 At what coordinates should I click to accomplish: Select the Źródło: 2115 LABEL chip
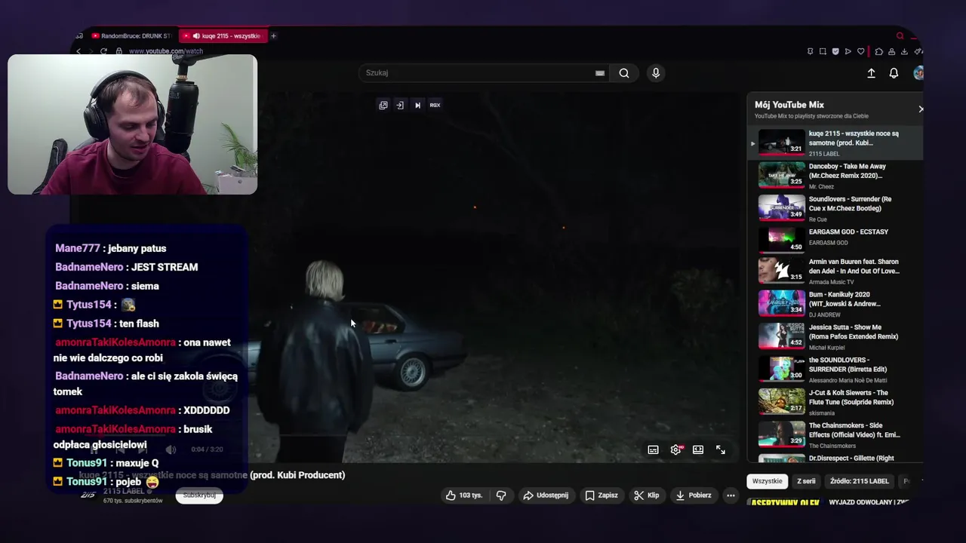860,481
